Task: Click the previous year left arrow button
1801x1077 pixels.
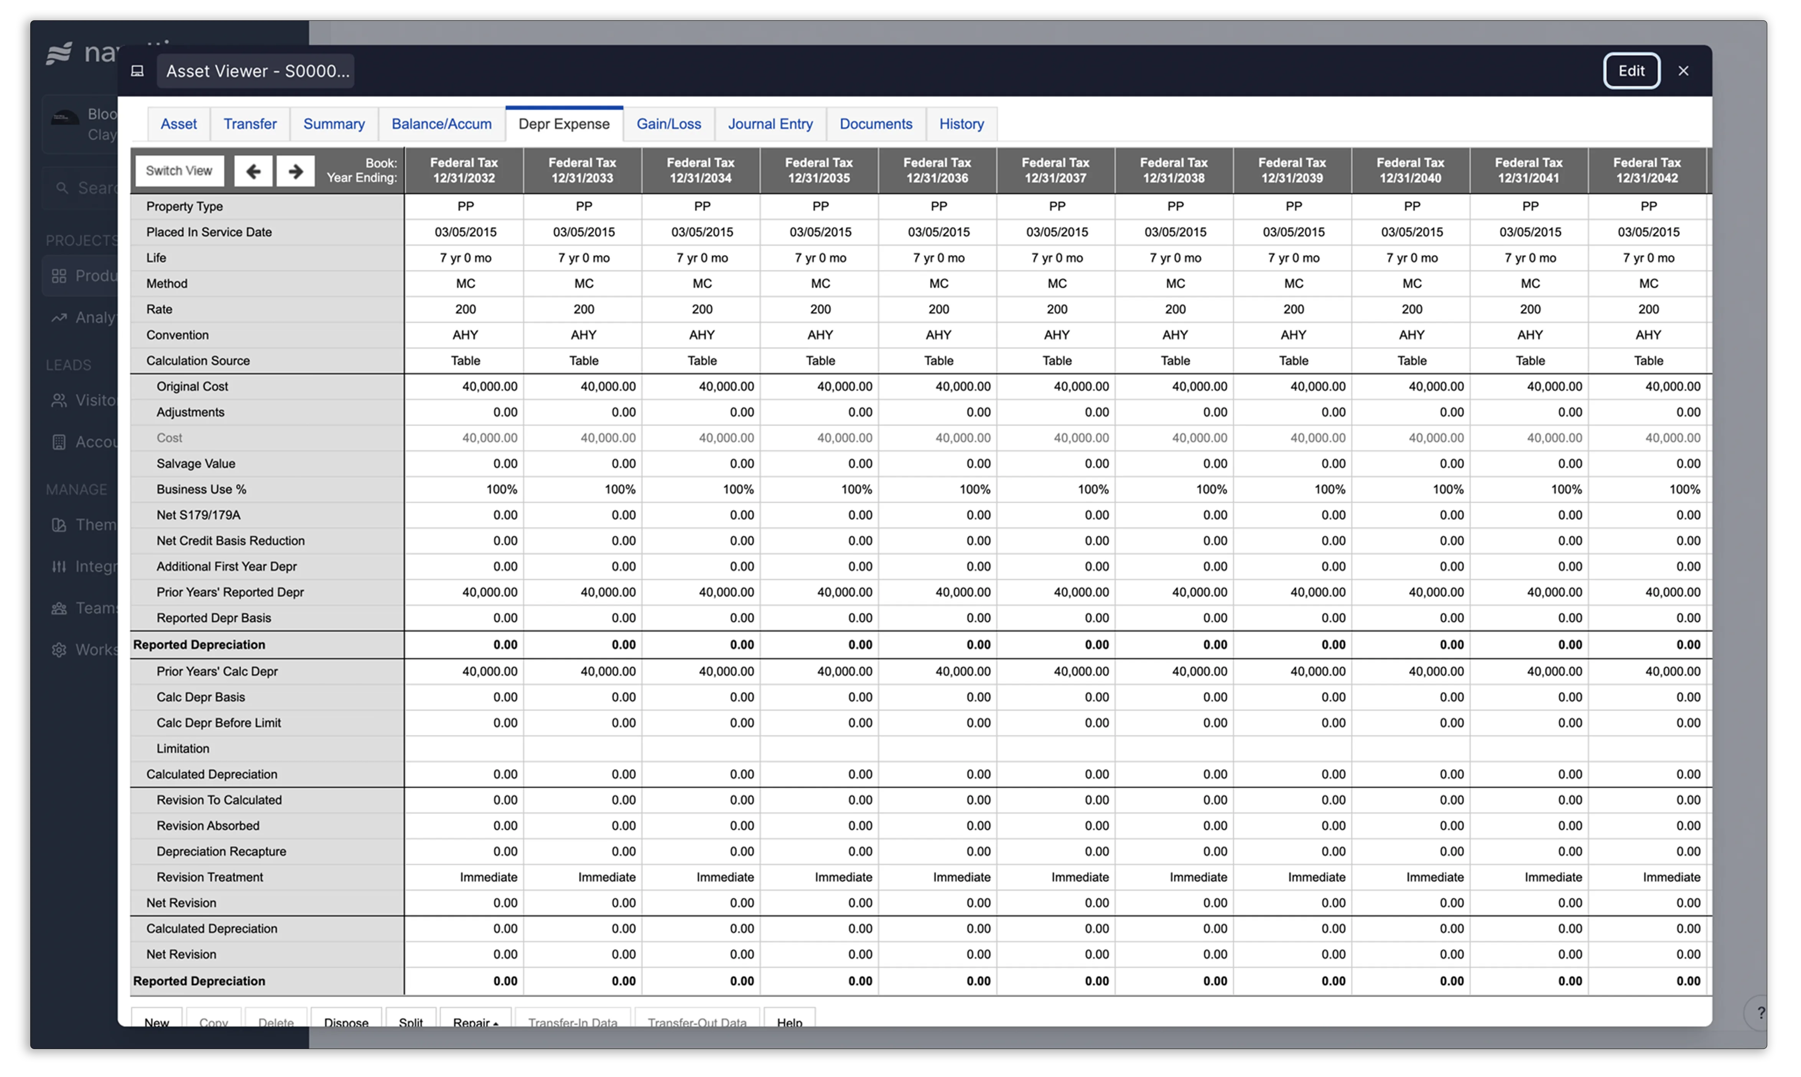Action: coord(253,171)
